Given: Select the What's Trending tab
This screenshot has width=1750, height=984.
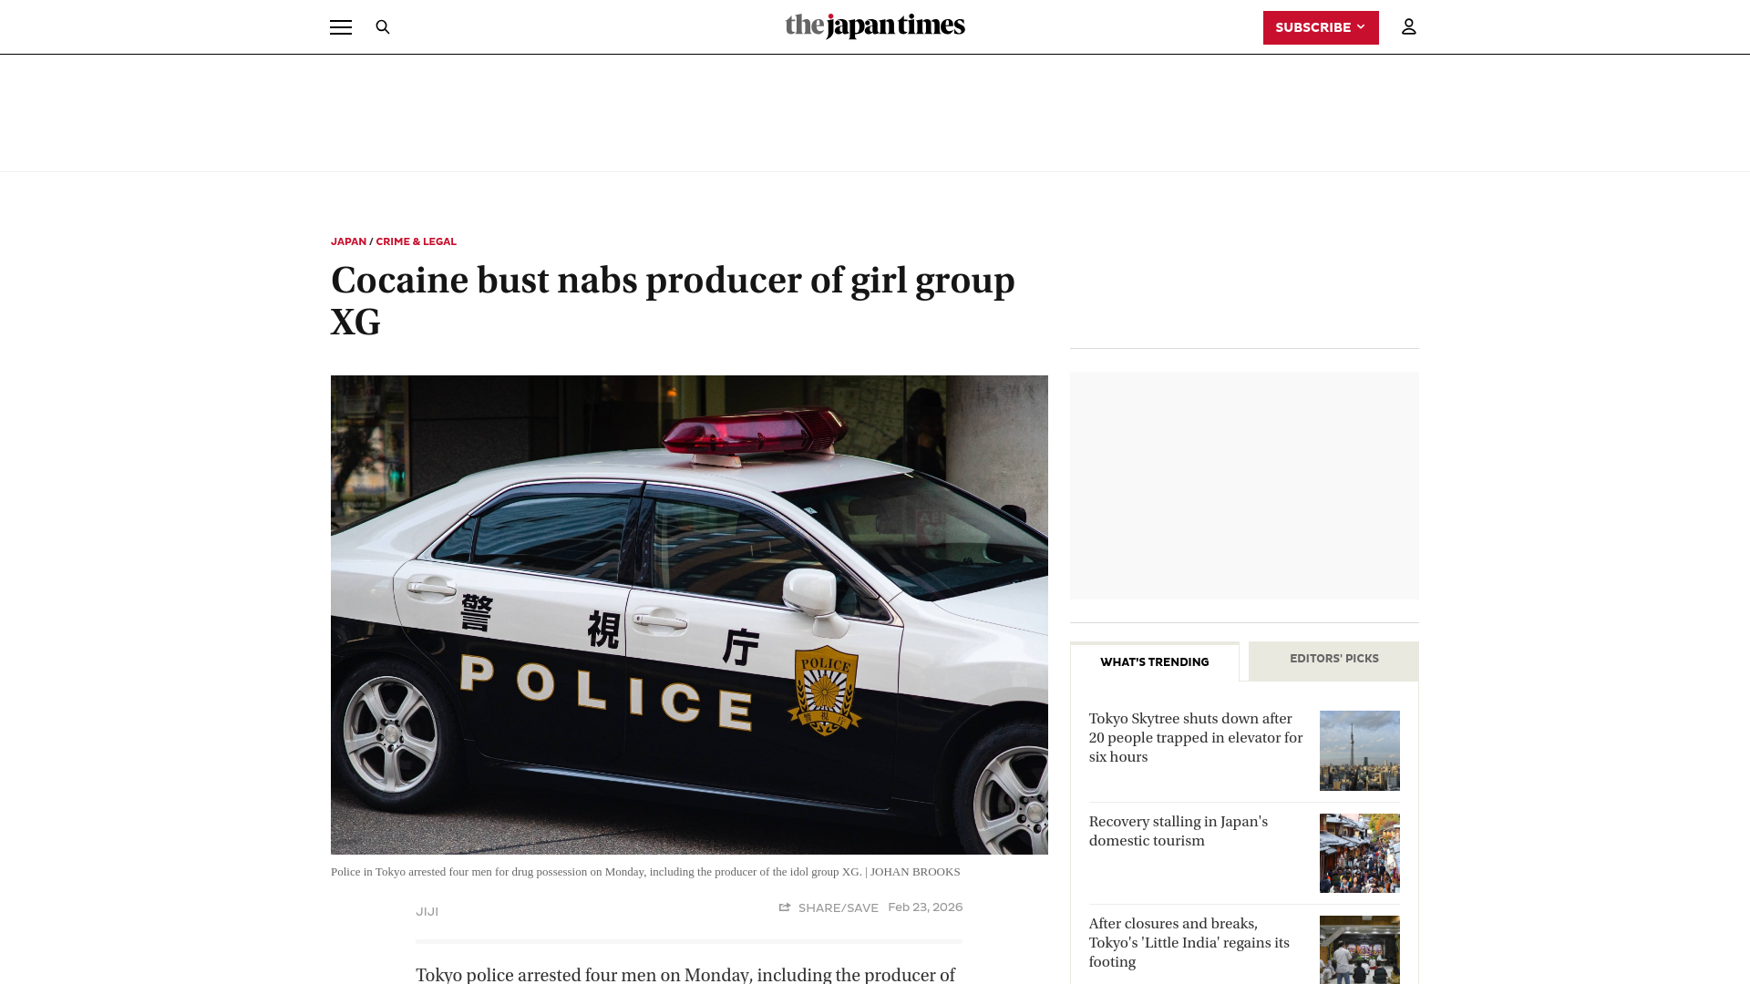Looking at the screenshot, I should pos(1155,661).
